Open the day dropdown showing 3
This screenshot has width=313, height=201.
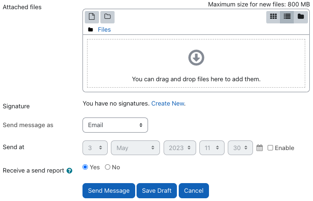click(95, 148)
